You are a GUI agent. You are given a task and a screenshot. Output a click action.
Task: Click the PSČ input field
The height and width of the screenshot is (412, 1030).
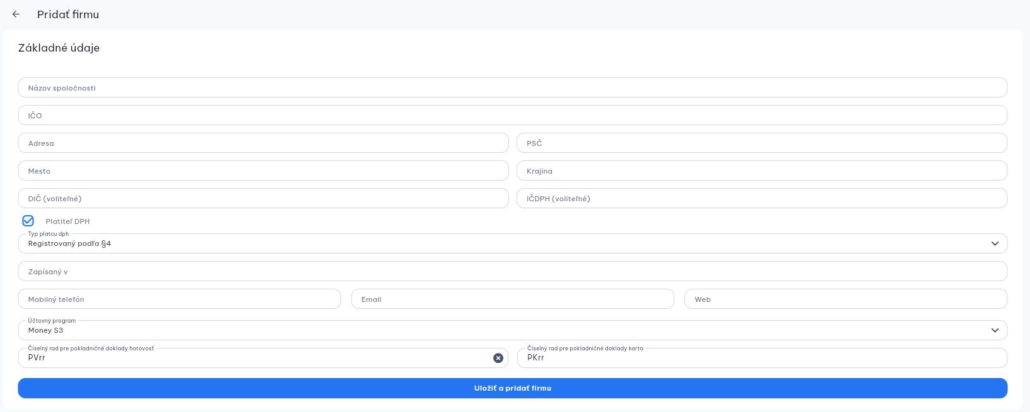tap(762, 143)
